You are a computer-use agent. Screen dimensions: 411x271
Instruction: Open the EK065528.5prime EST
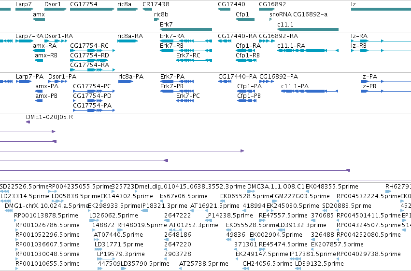point(223,201)
